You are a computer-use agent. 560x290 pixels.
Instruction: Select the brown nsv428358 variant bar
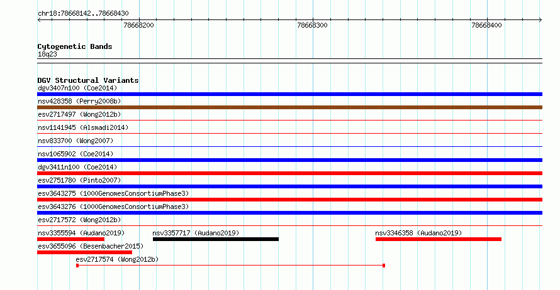pyautogui.click(x=289, y=107)
